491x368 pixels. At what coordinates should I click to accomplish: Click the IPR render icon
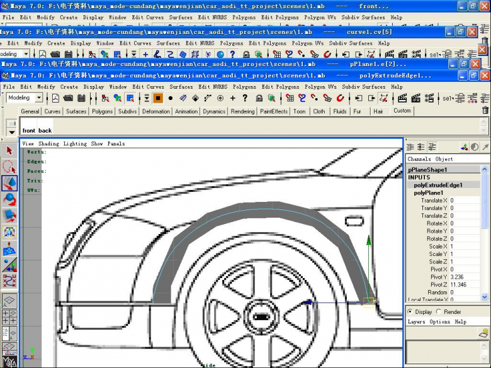point(416,98)
